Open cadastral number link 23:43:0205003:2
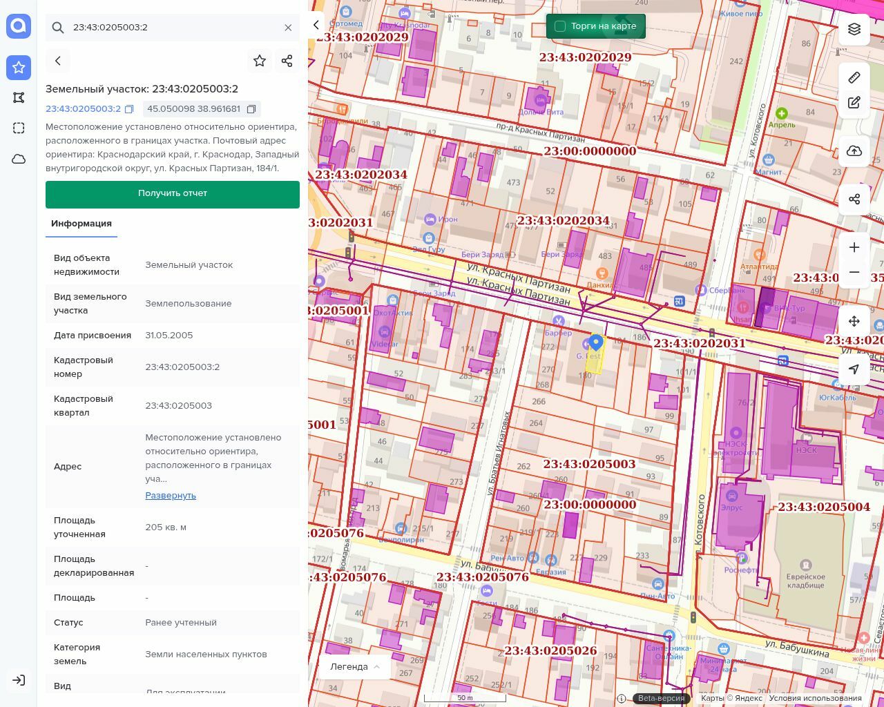Viewport: 884px width, 707px height. click(x=83, y=109)
